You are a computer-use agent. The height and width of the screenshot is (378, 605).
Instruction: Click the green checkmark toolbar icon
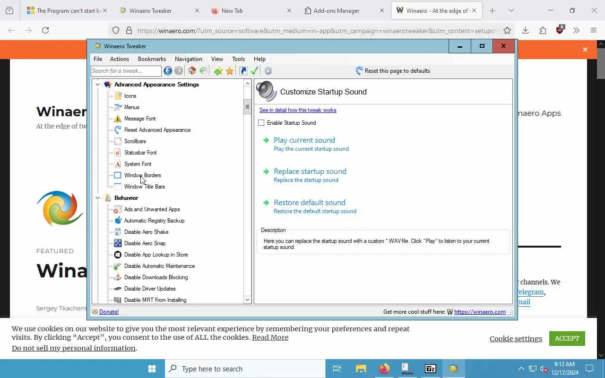pos(254,71)
